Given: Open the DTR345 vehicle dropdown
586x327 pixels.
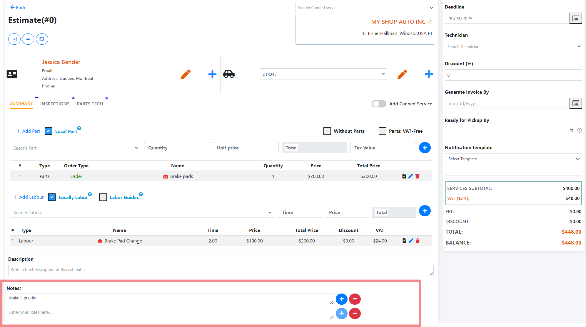Looking at the screenshot, I should 323,74.
